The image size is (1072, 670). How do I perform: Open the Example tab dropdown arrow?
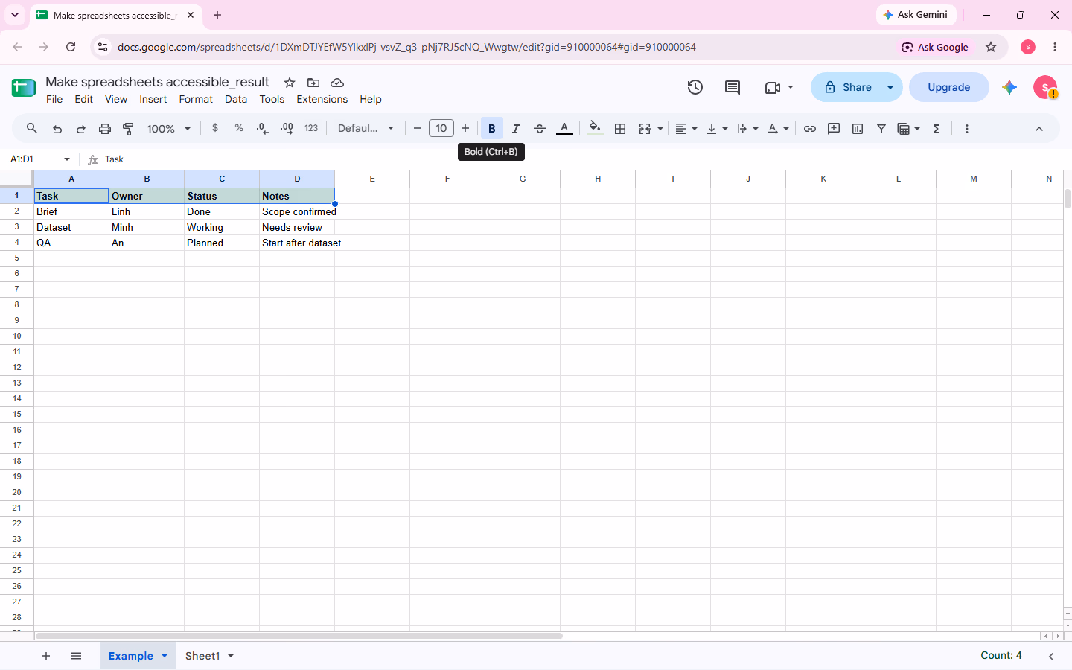point(165,656)
